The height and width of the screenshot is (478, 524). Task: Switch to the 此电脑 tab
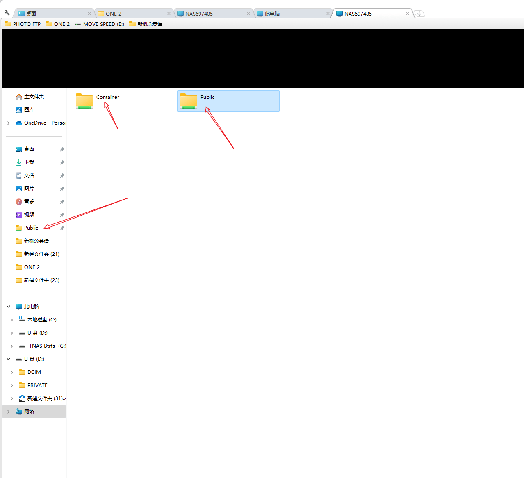(293, 14)
